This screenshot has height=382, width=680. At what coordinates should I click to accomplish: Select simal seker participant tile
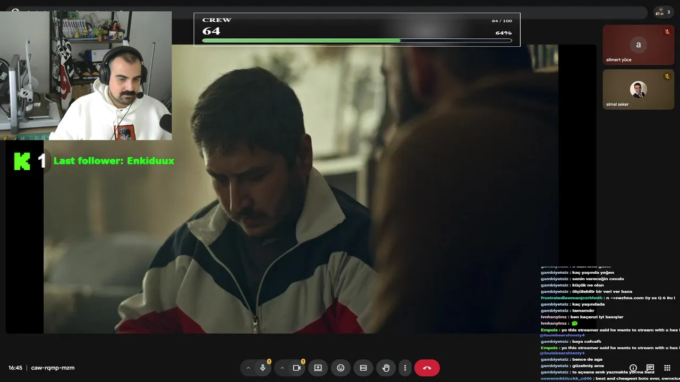[638, 89]
